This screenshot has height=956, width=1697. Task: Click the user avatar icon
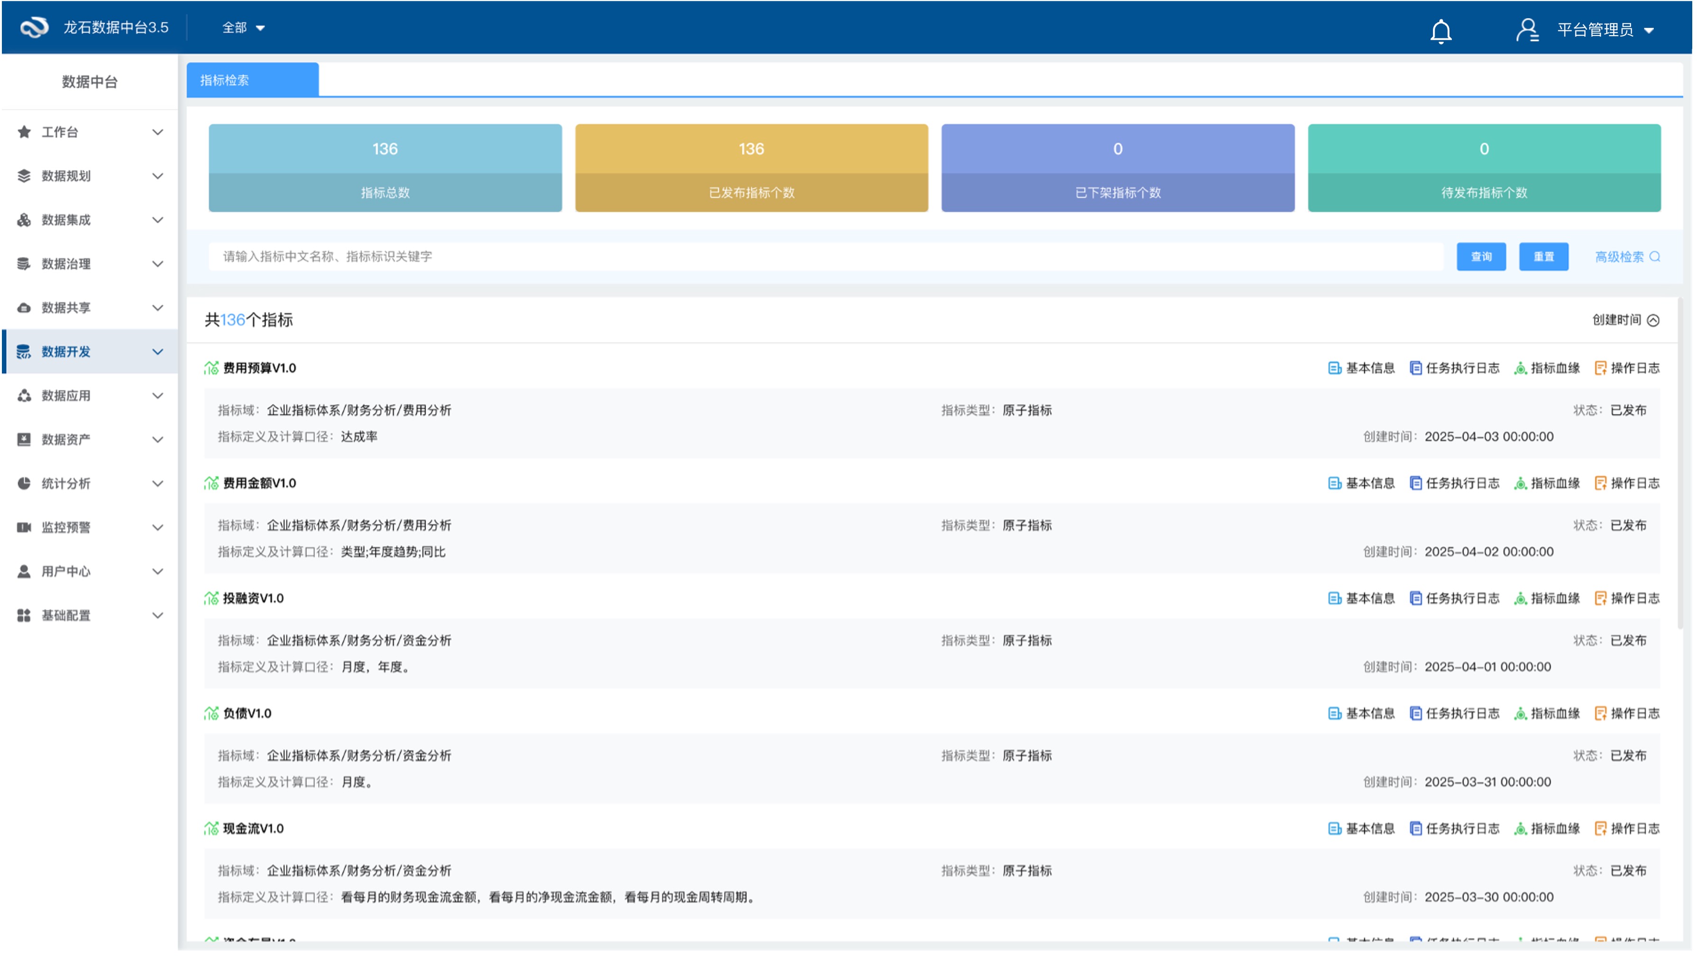point(1527,30)
